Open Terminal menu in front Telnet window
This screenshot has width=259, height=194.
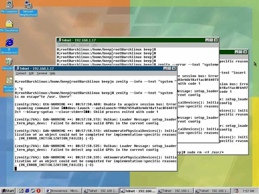[x=42, y=73]
